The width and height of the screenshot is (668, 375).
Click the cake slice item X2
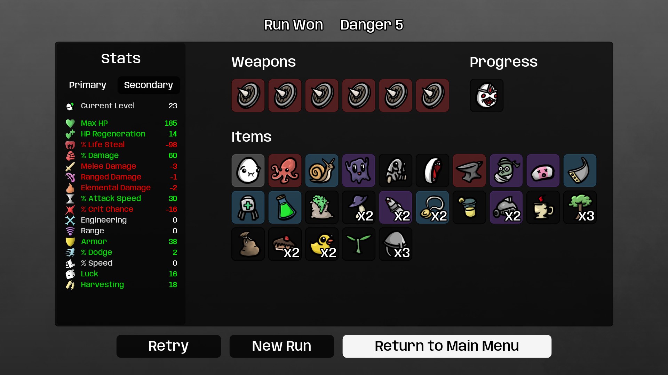click(285, 244)
